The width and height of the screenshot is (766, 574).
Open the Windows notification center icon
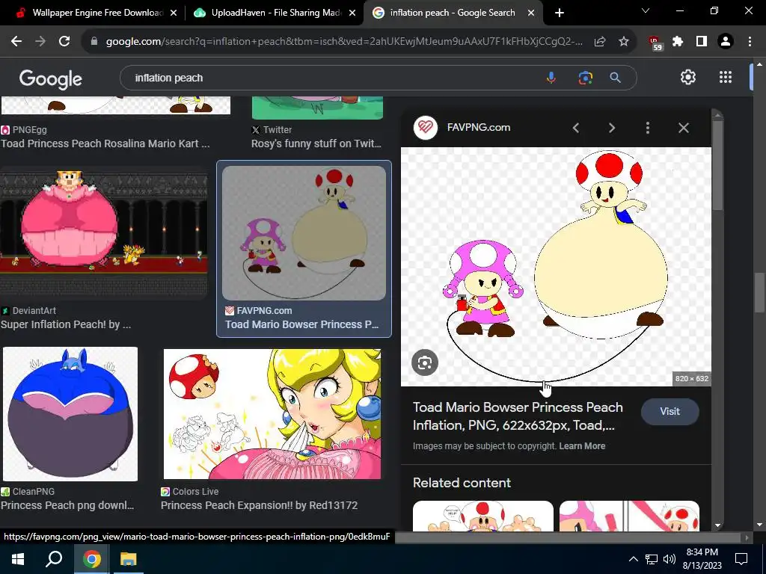click(x=741, y=559)
